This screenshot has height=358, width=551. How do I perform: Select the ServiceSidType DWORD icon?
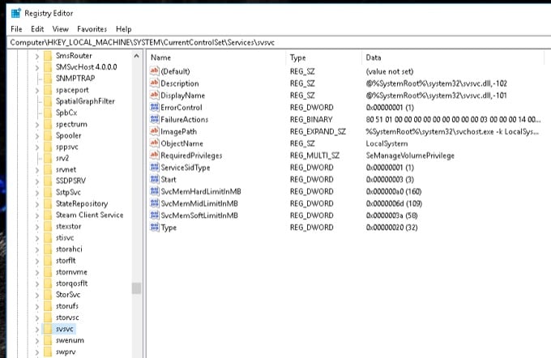(x=154, y=167)
